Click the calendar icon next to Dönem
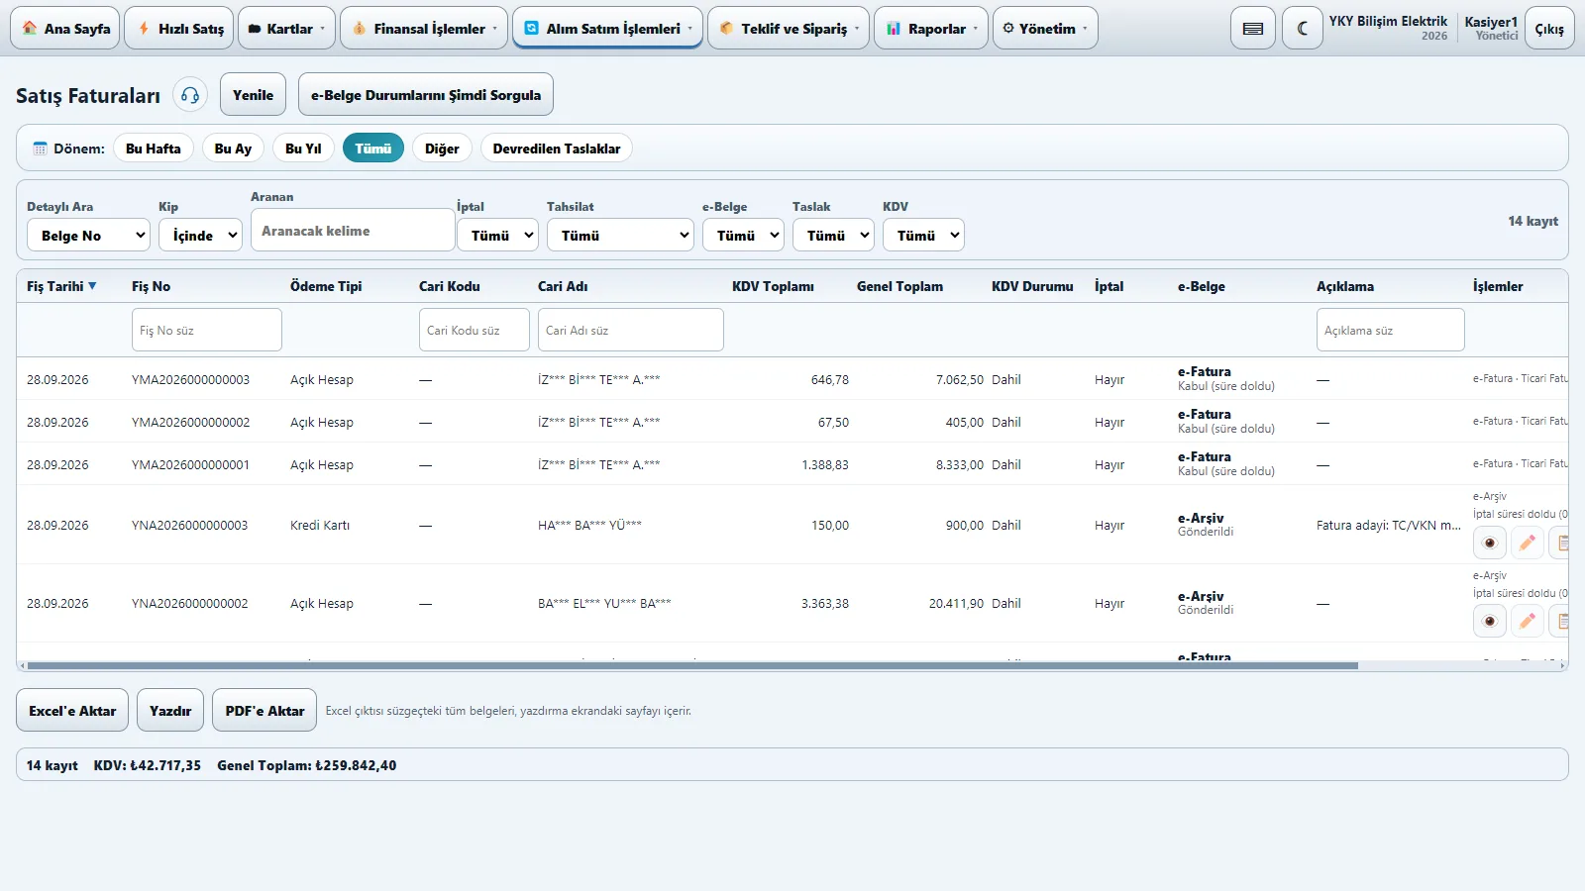 click(x=40, y=148)
